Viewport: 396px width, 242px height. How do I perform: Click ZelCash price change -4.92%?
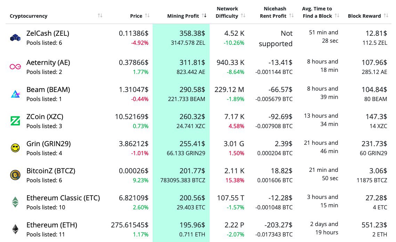coord(140,43)
